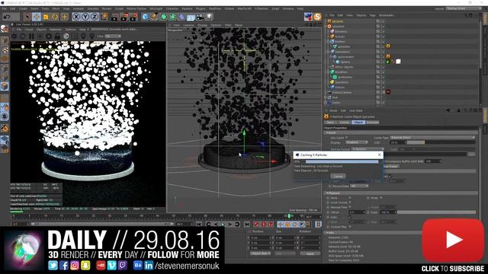
Task: Open the spline Pen tool
Action: [154, 17]
